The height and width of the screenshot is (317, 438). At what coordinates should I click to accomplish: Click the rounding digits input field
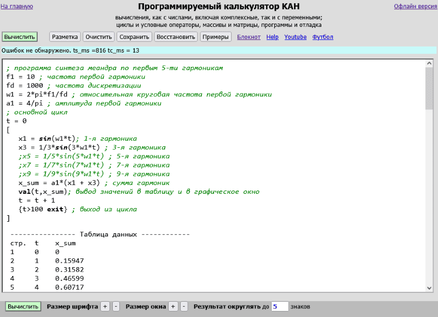pos(279,307)
